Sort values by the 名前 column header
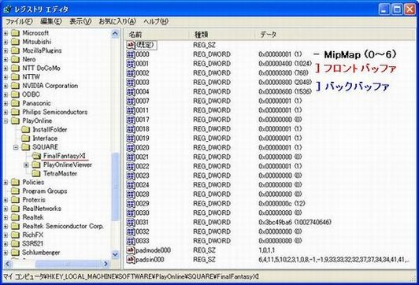 157,35
